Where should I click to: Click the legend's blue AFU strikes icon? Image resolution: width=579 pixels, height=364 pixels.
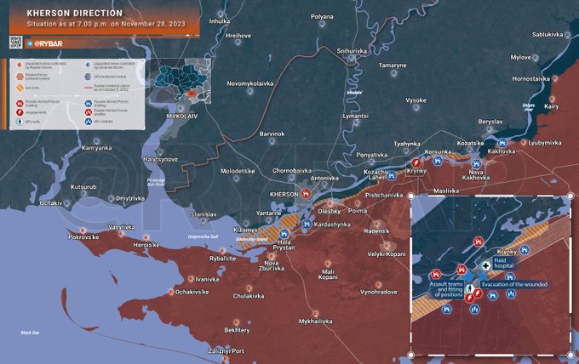(89, 121)
